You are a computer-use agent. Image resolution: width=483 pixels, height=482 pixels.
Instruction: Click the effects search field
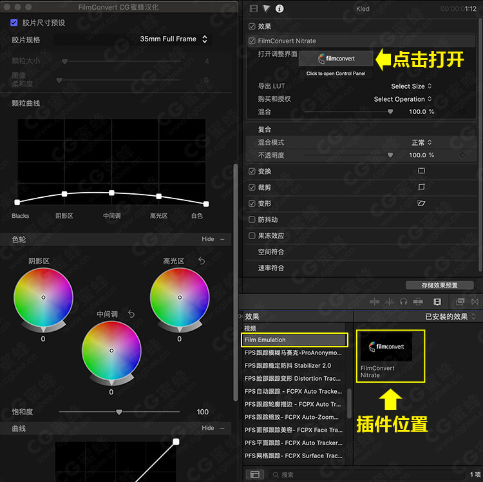(x=366, y=475)
